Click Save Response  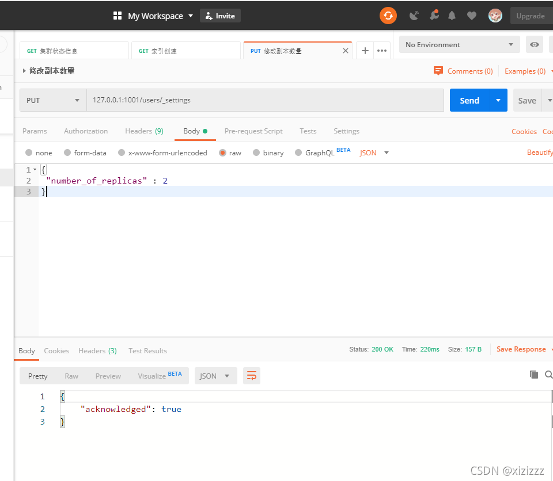tap(521, 349)
